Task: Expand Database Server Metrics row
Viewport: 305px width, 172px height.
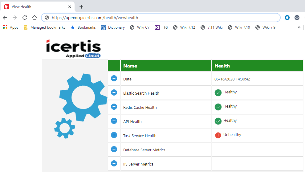Action: point(114,149)
